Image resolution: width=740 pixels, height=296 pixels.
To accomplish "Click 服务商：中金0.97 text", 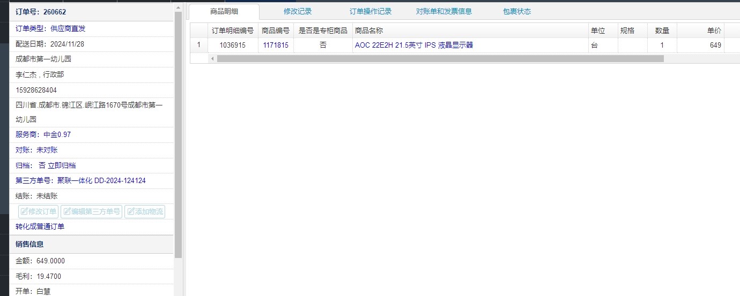I will [x=43, y=134].
